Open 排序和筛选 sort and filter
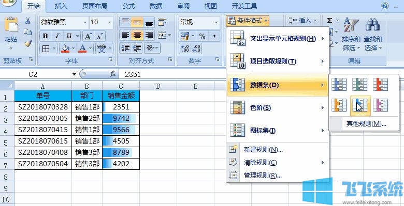The height and width of the screenshot is (206, 404). tap(351, 34)
